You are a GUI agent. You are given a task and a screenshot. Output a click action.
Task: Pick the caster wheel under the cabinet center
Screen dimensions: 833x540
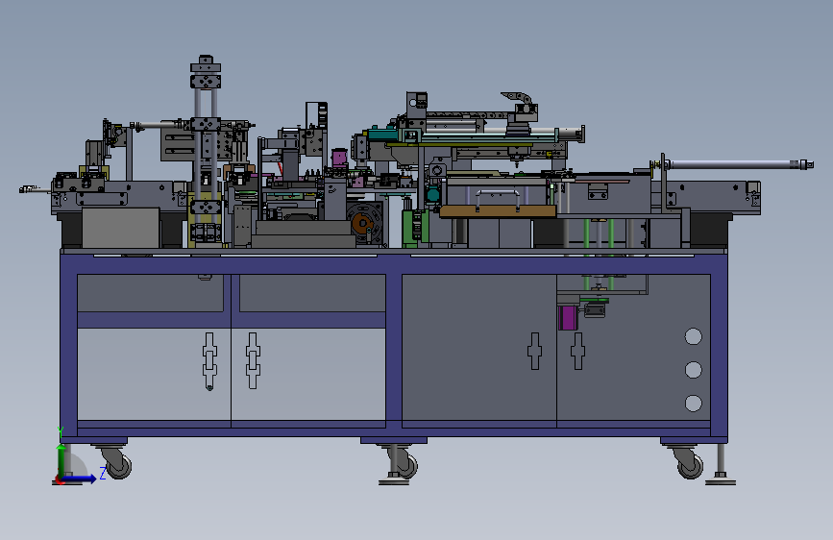coord(408,466)
